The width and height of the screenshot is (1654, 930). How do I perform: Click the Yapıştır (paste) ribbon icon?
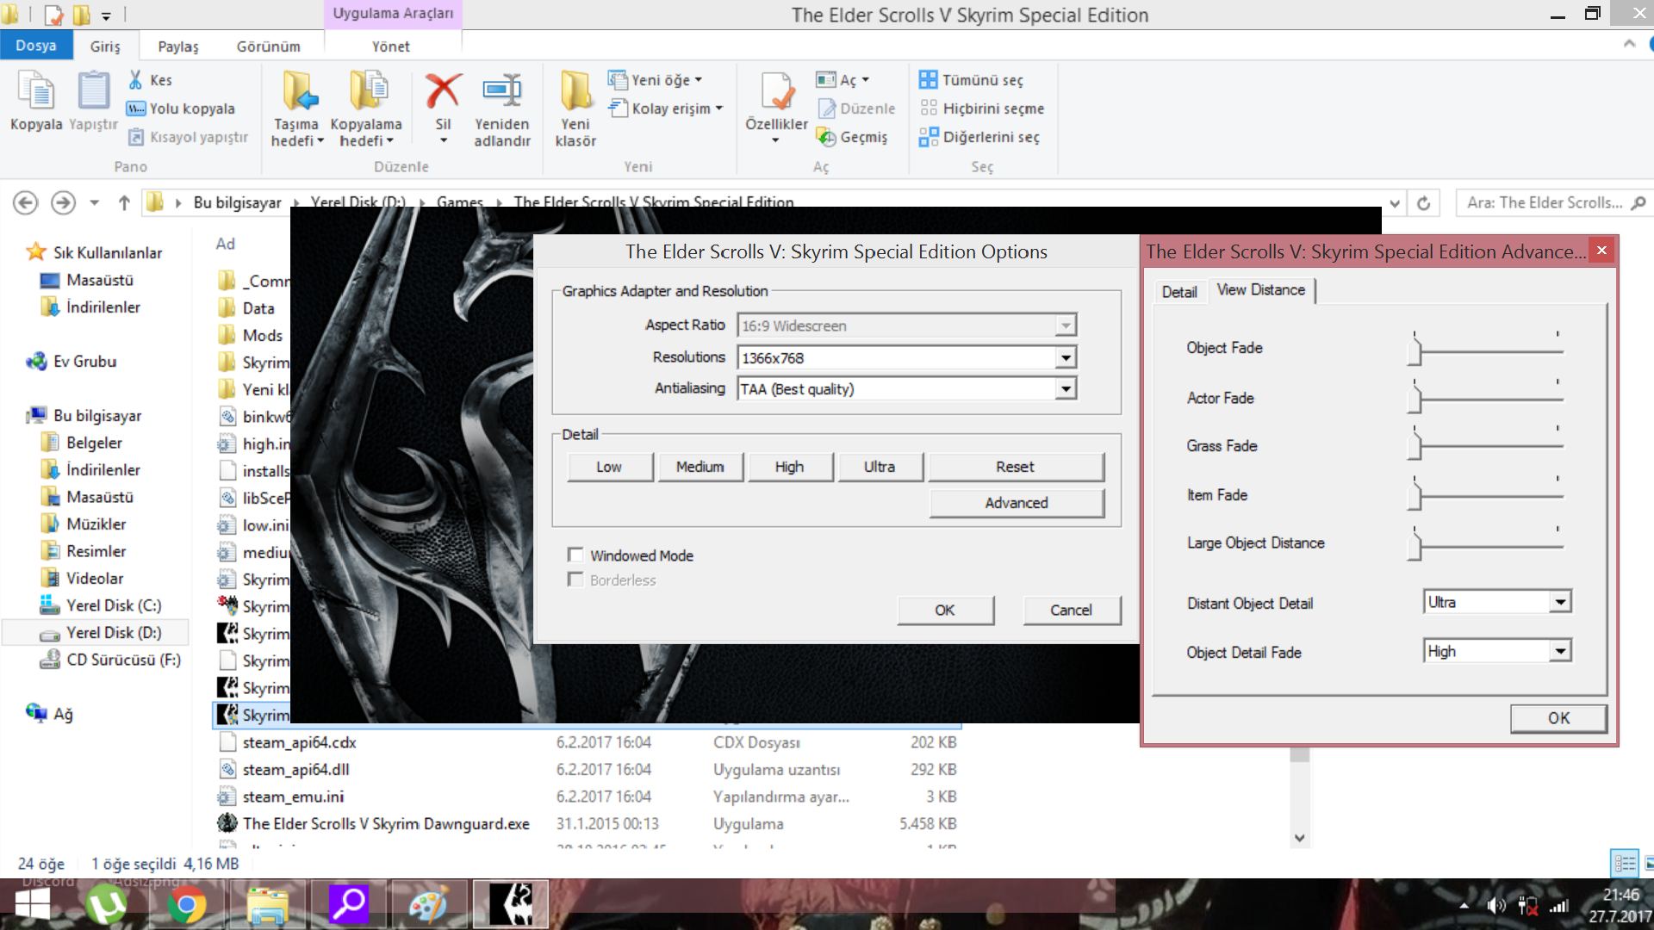[x=93, y=90]
